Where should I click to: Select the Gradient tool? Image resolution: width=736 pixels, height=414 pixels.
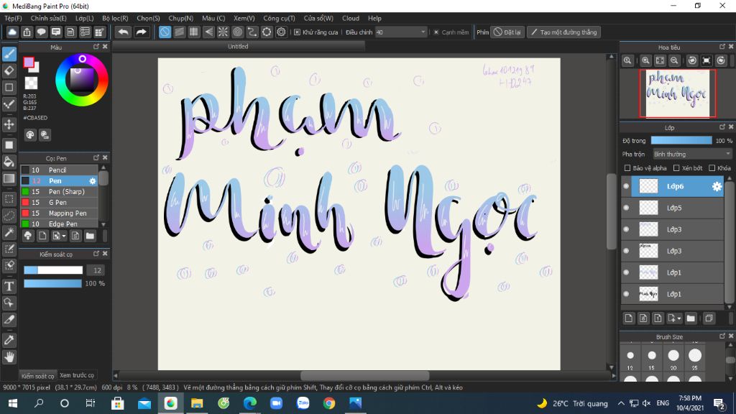pyautogui.click(x=9, y=178)
